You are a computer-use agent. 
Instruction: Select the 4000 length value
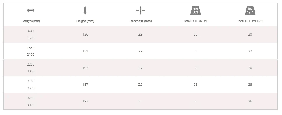(x=31, y=105)
